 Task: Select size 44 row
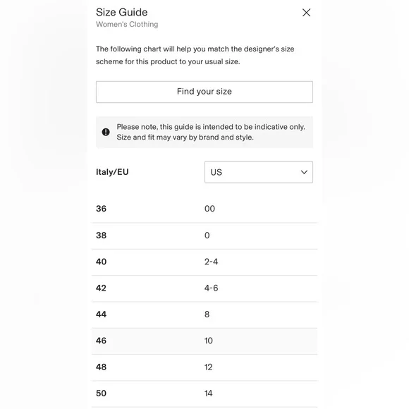click(x=204, y=315)
